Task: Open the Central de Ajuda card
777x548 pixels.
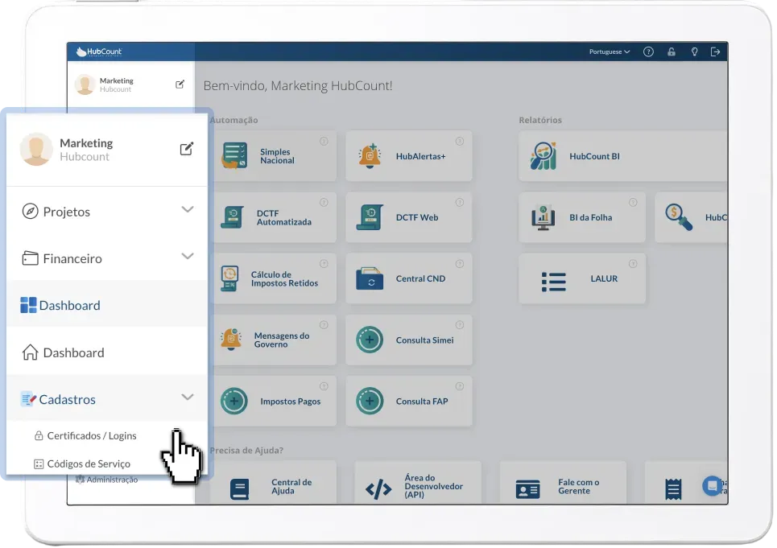Action: tap(275, 483)
